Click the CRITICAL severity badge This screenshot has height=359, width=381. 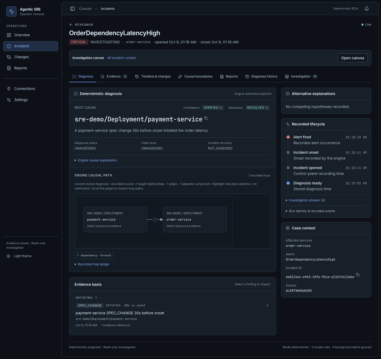(79, 42)
